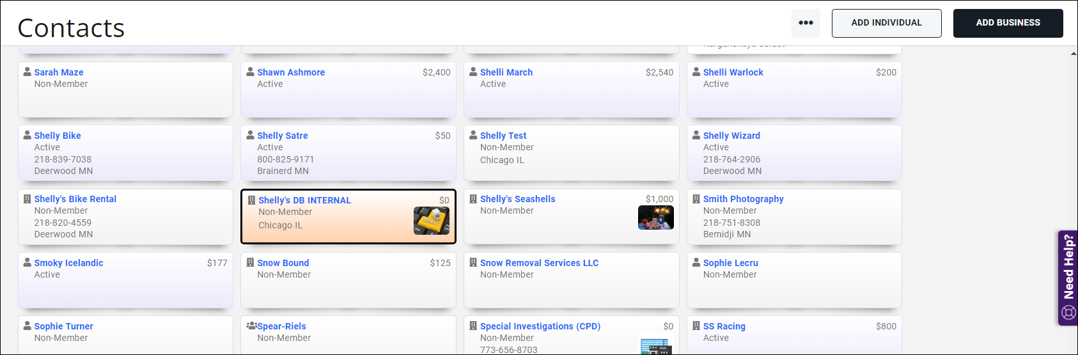Click the person icon beside Sophie Lecru

coord(696,262)
